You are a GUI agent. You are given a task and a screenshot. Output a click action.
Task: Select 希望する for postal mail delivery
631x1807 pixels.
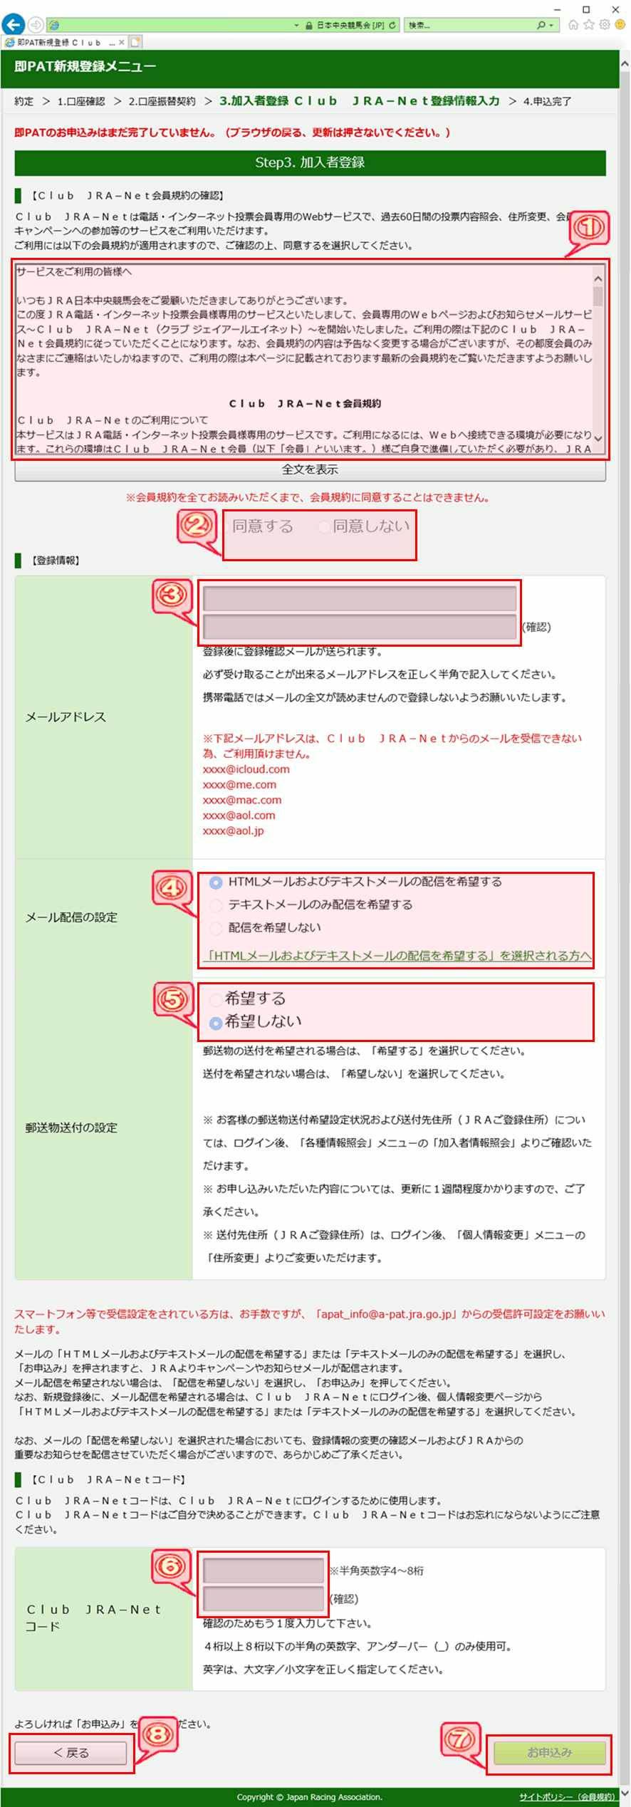click(215, 999)
